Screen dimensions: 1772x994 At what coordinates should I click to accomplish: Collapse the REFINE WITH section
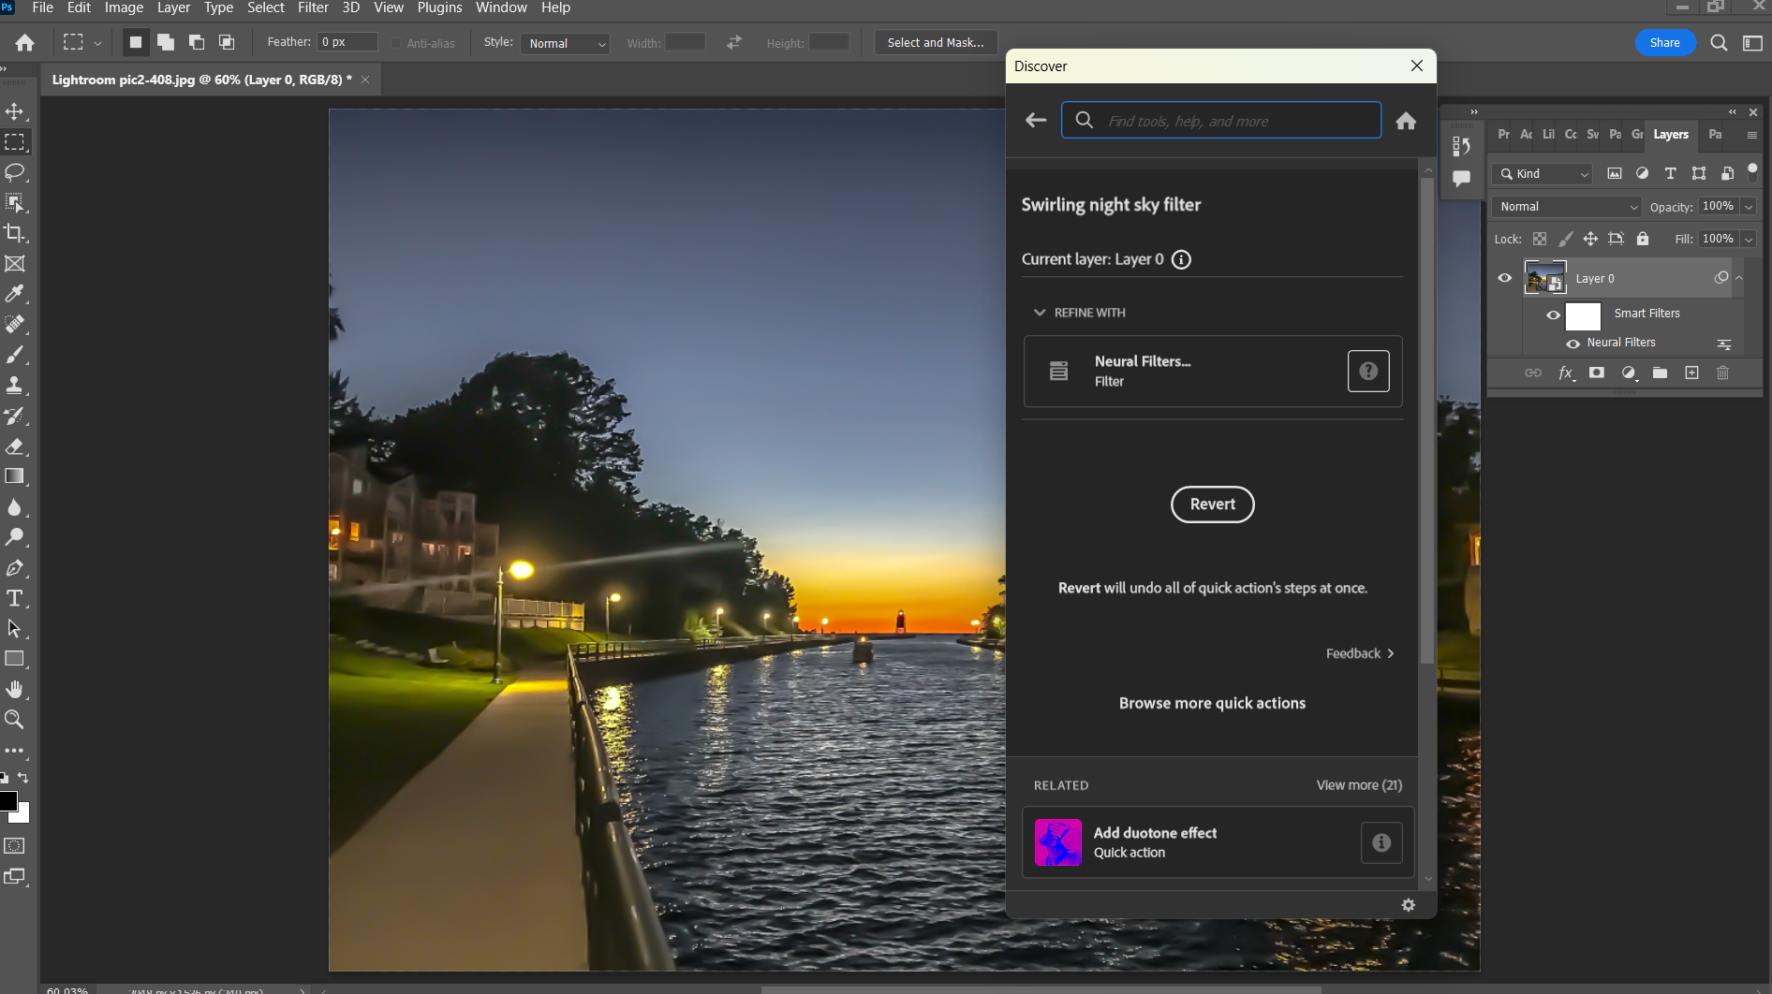click(x=1041, y=312)
